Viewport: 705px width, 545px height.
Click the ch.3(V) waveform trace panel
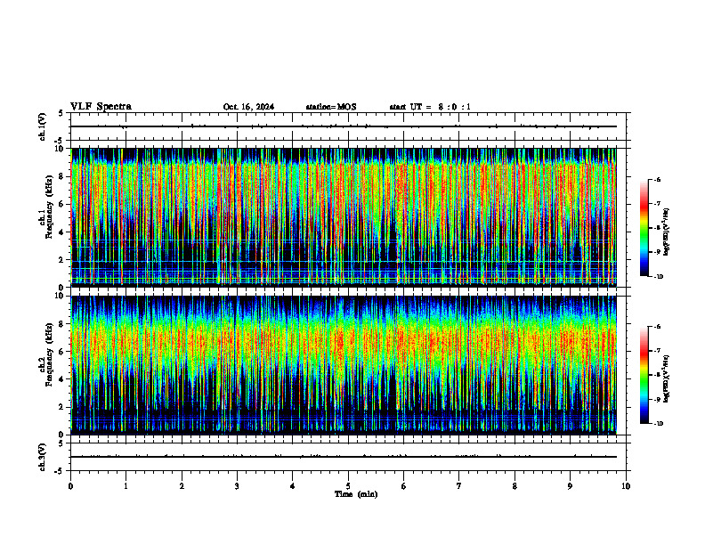(x=348, y=457)
